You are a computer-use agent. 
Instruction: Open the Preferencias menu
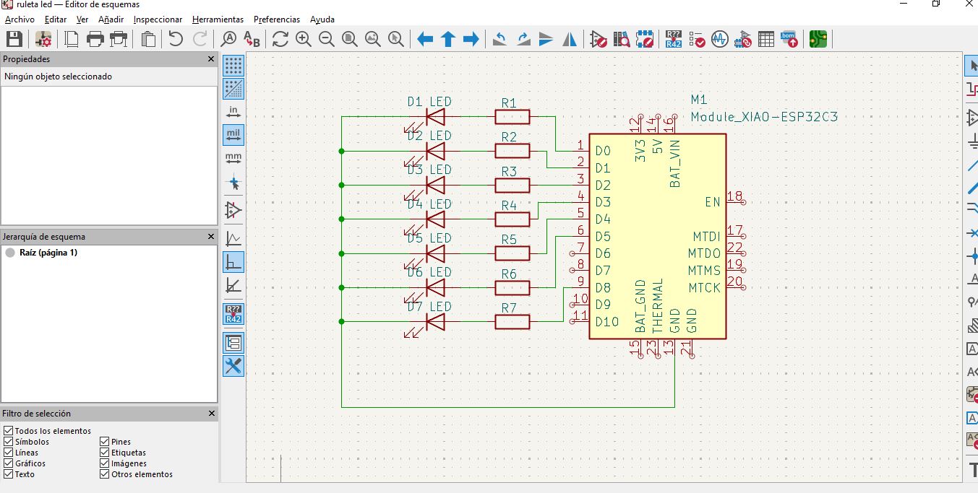click(x=277, y=19)
